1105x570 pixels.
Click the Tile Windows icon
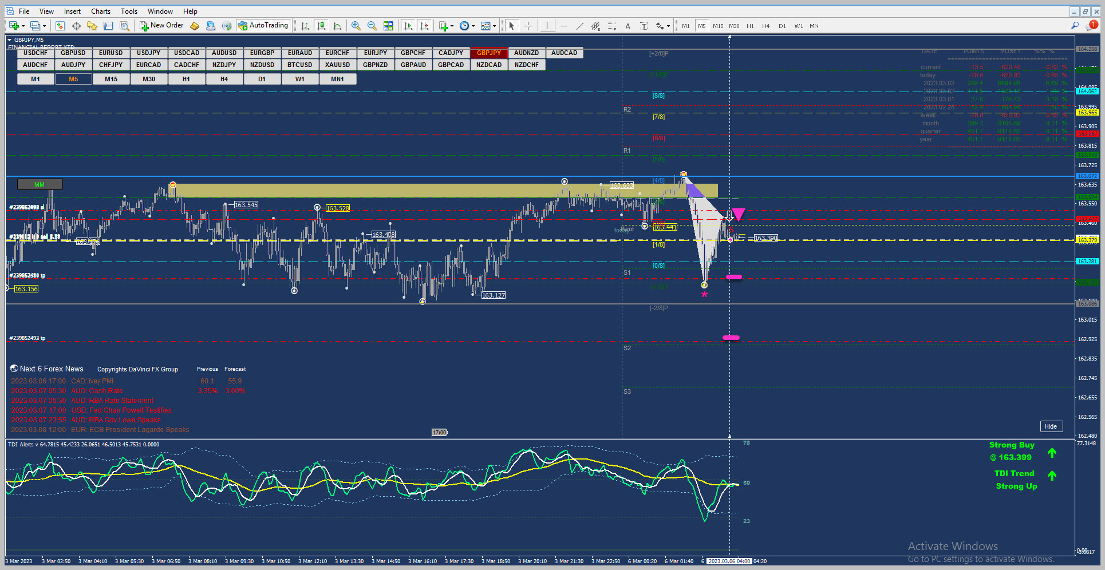tap(388, 26)
